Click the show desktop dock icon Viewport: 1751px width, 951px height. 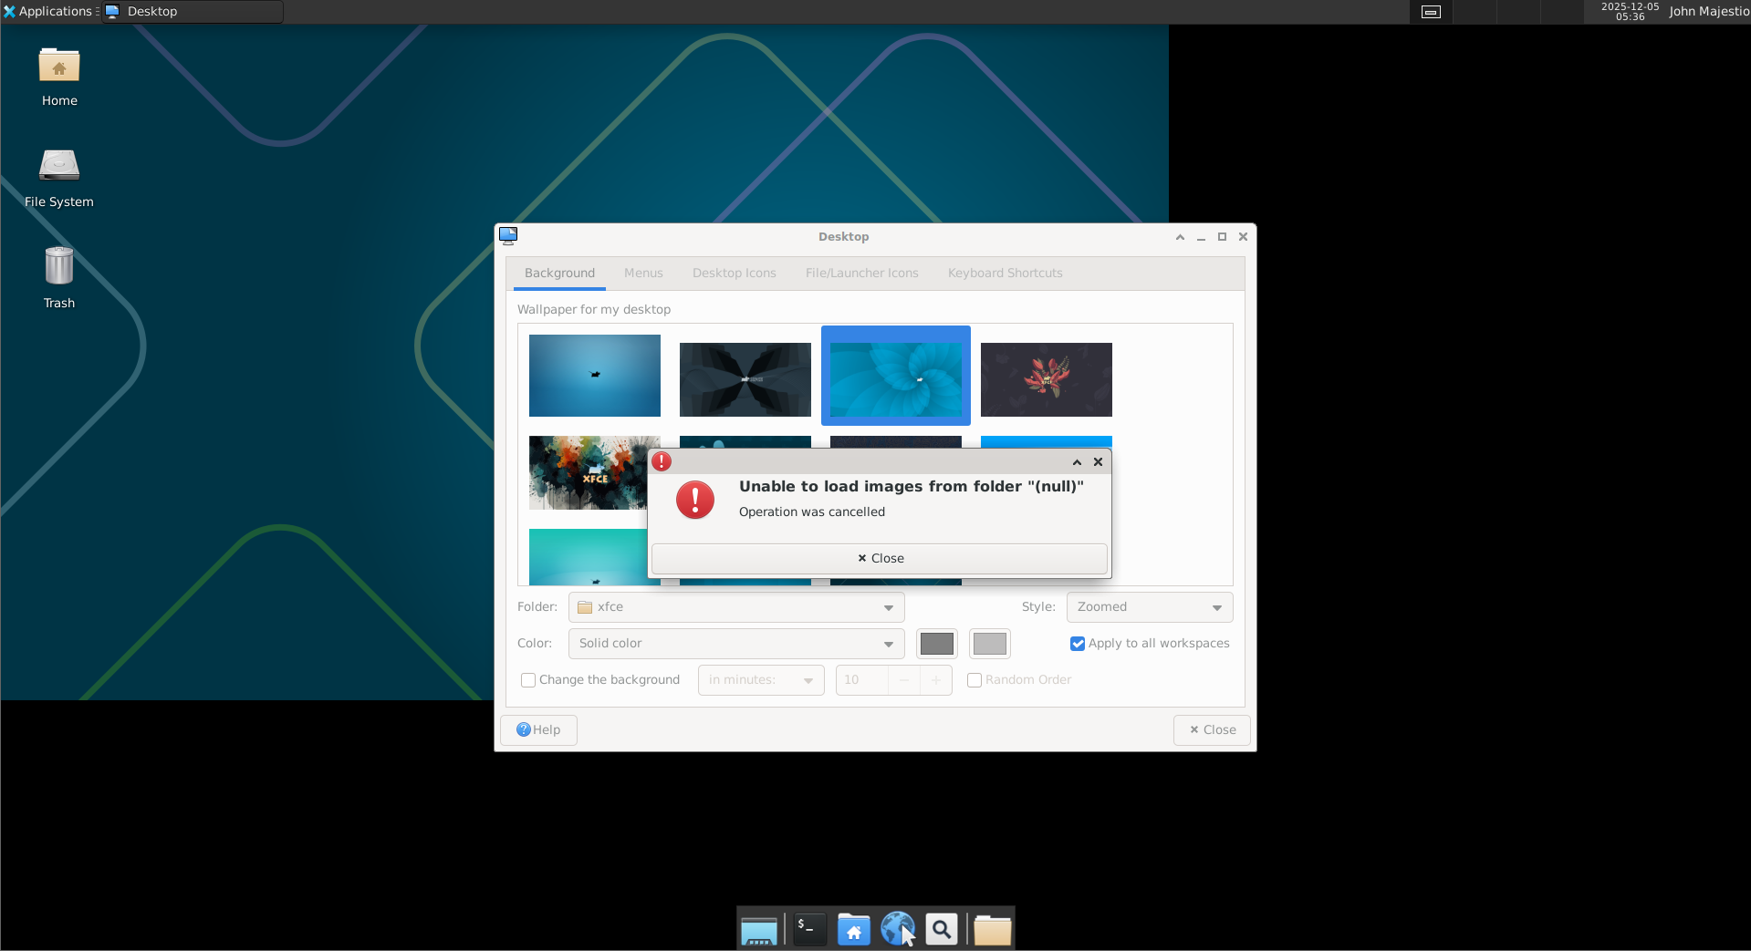tap(758, 930)
